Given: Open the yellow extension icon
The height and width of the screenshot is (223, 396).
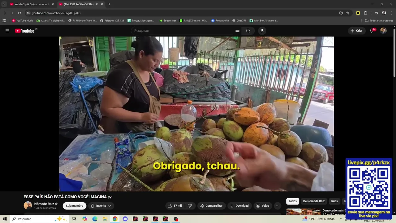Looking at the screenshot, I should click(358, 13).
